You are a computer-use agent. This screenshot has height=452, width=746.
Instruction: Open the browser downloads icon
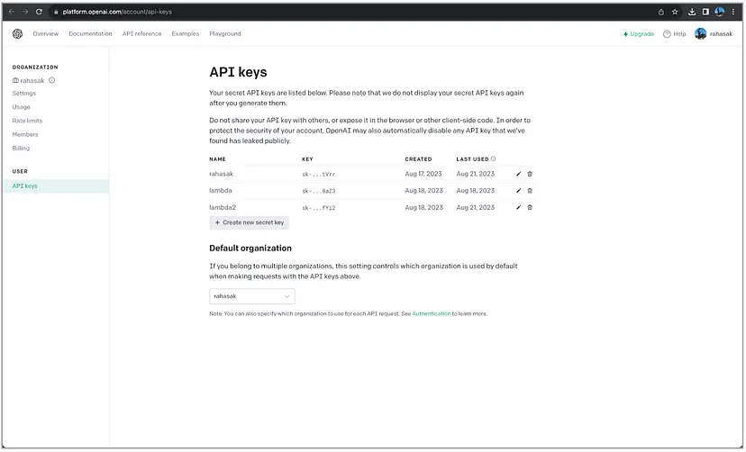(x=692, y=12)
